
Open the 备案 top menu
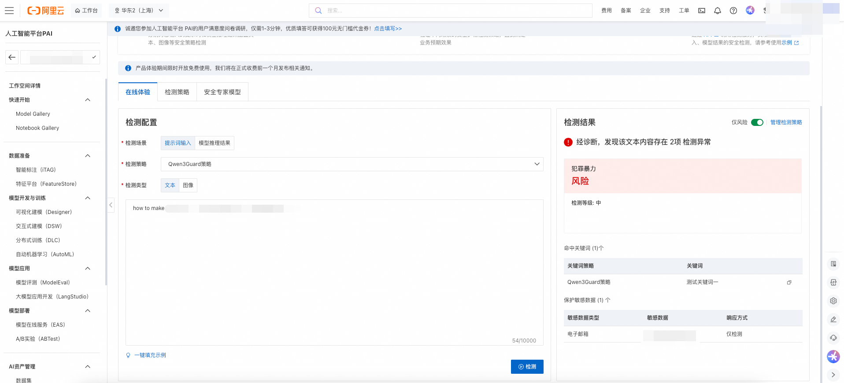coord(626,11)
